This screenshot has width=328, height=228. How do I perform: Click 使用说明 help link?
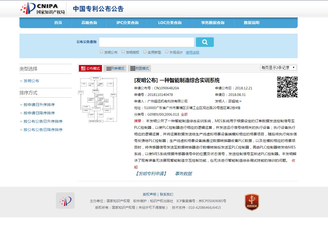192,52
